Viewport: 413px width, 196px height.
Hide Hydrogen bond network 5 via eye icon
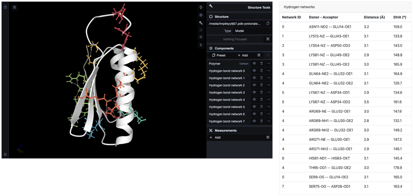[254, 107]
